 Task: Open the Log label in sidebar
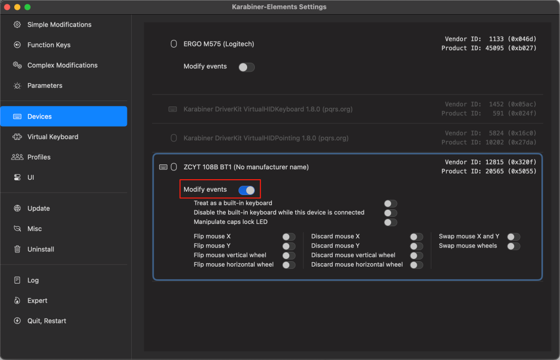[33, 280]
